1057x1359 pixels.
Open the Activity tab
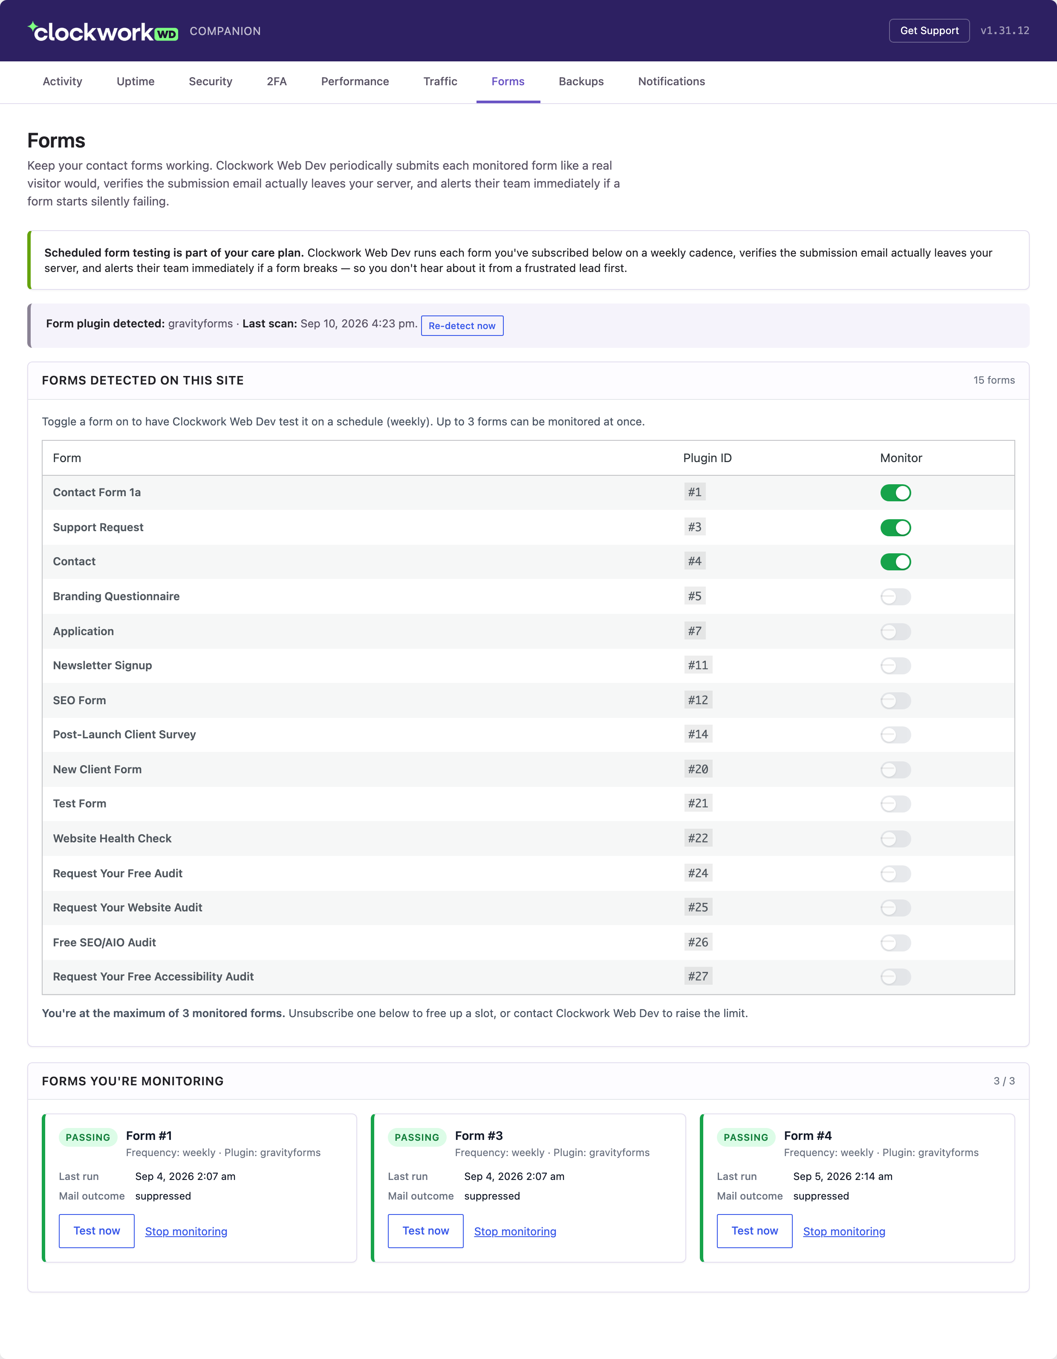tap(62, 81)
